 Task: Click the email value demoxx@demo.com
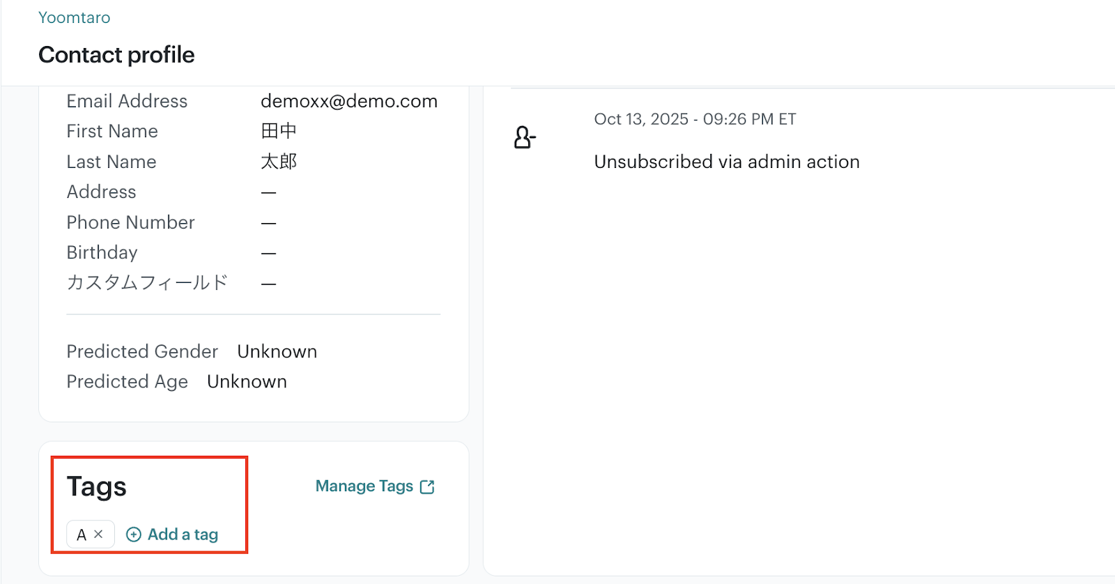click(348, 101)
